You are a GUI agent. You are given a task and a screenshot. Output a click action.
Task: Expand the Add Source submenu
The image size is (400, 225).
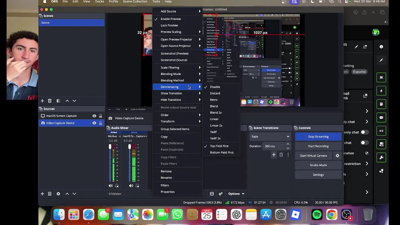coord(177,11)
